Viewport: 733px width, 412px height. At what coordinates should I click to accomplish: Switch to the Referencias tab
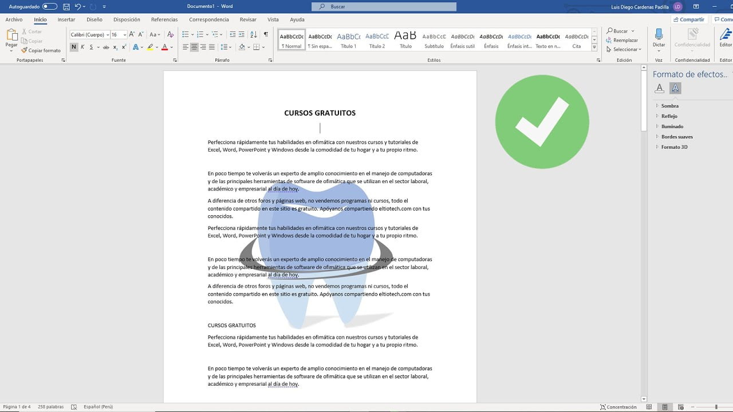[x=164, y=19]
